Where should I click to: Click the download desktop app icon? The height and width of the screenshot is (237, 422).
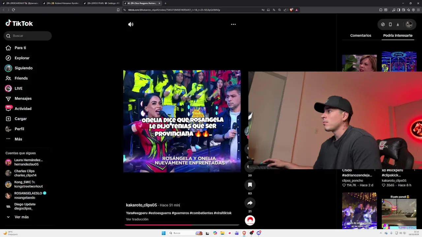point(398,24)
